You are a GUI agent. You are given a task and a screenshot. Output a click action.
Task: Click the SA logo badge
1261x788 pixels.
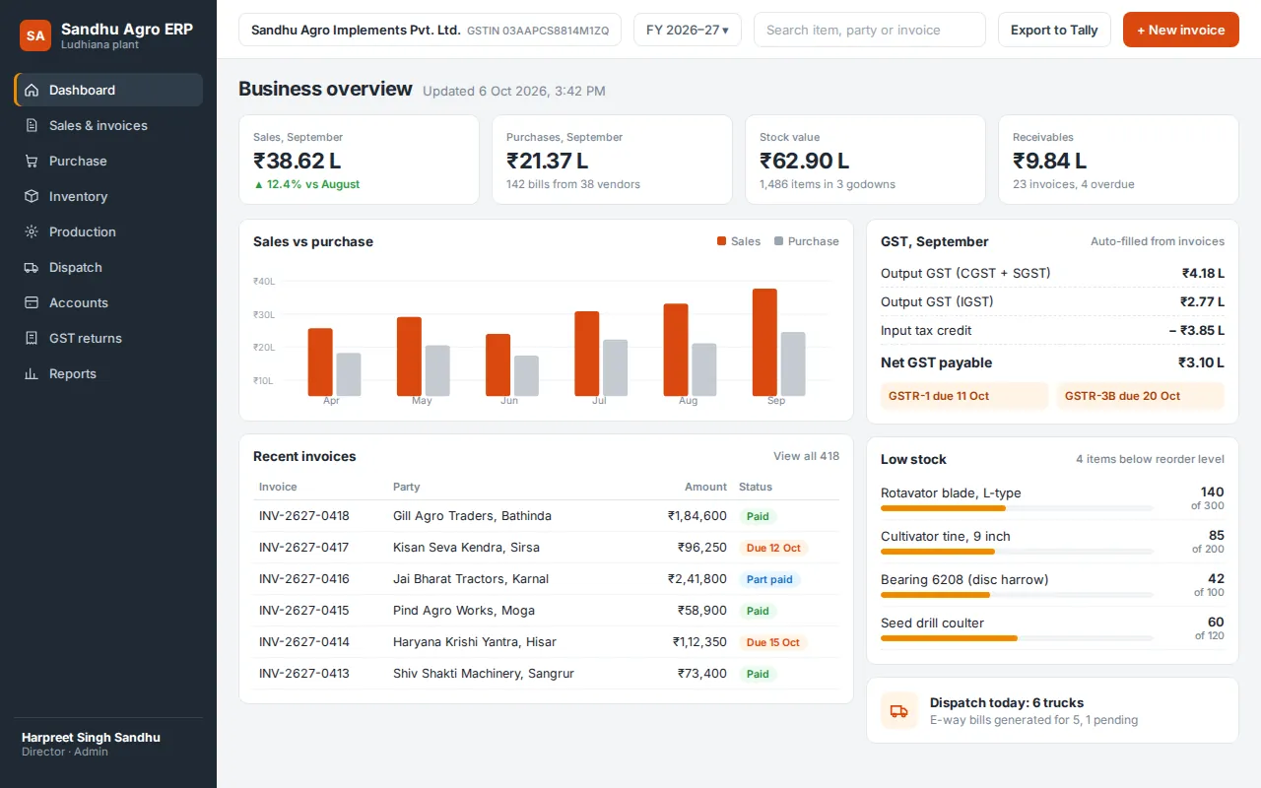coord(35,35)
